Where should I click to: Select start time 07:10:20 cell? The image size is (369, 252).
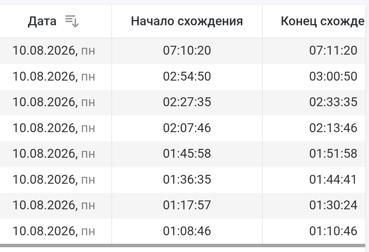pyautogui.click(x=187, y=51)
